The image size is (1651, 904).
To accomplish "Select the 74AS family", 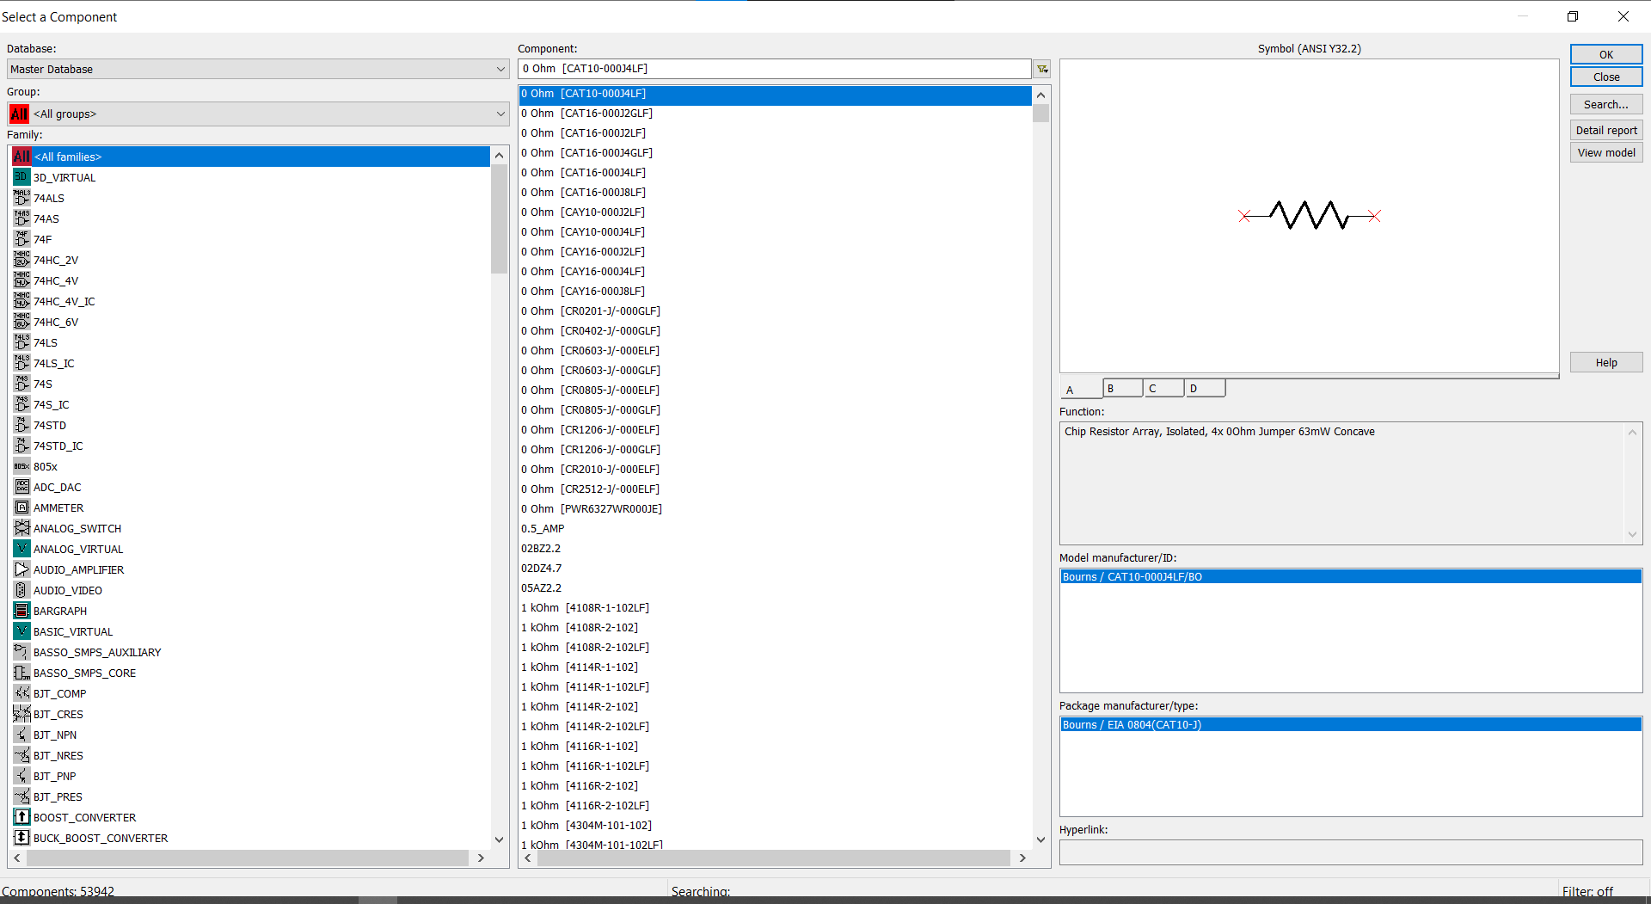I will coord(250,218).
